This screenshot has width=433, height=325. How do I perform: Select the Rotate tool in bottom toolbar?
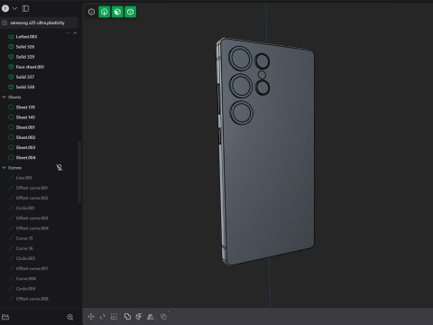[103, 317]
